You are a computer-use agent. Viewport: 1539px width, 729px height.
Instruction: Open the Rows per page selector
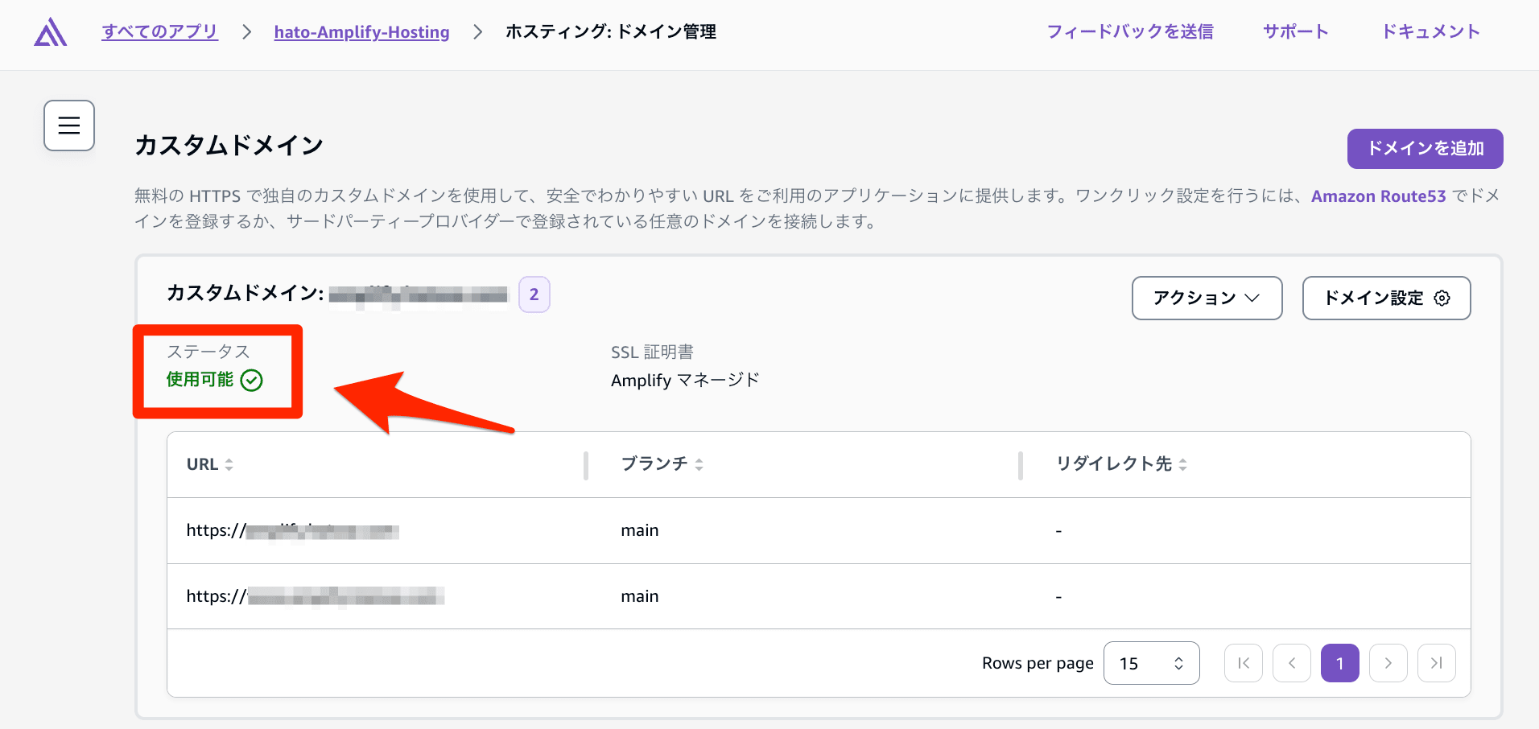tap(1151, 663)
